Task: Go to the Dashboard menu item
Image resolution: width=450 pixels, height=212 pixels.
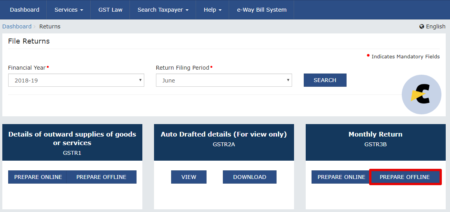Action: (25, 10)
